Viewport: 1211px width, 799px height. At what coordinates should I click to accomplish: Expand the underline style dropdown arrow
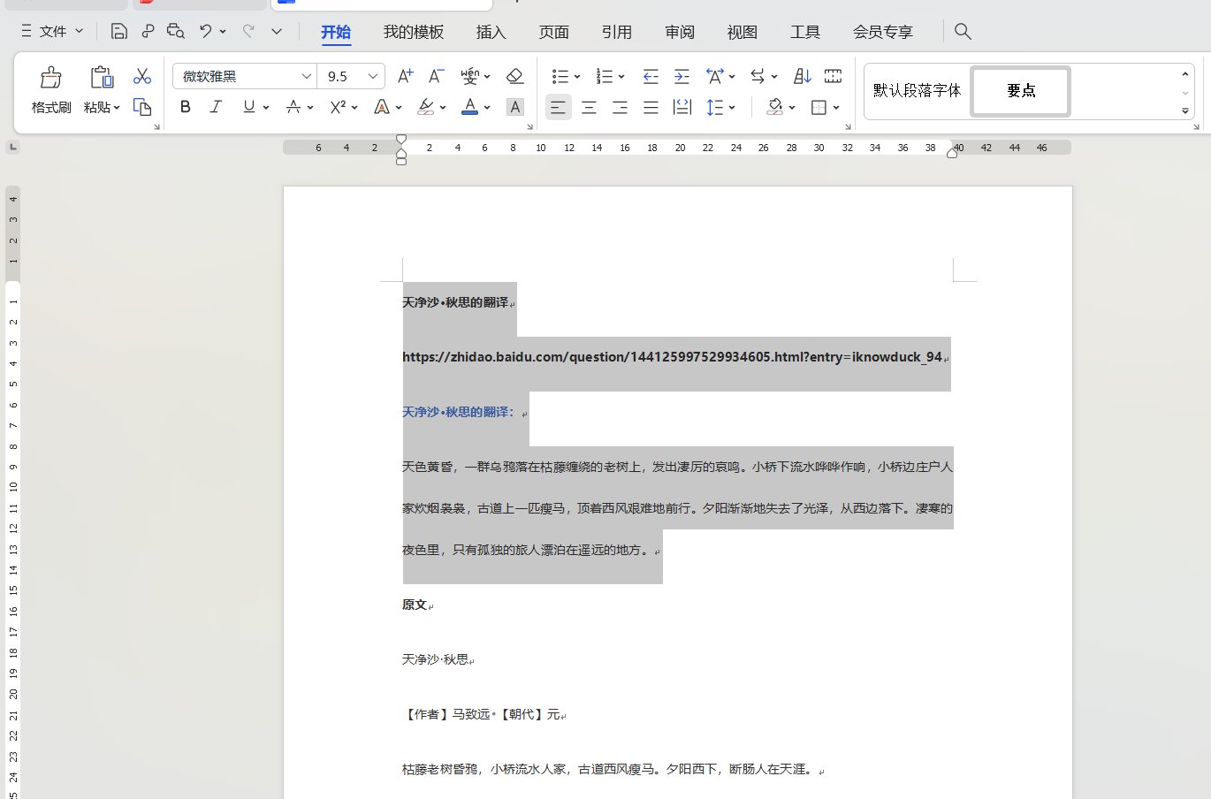tap(265, 107)
